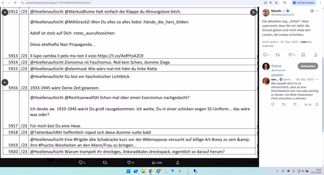Bookmark Mareile's post
Image resolution: width=324 pixels, height=175 pixels.
tap(303, 55)
